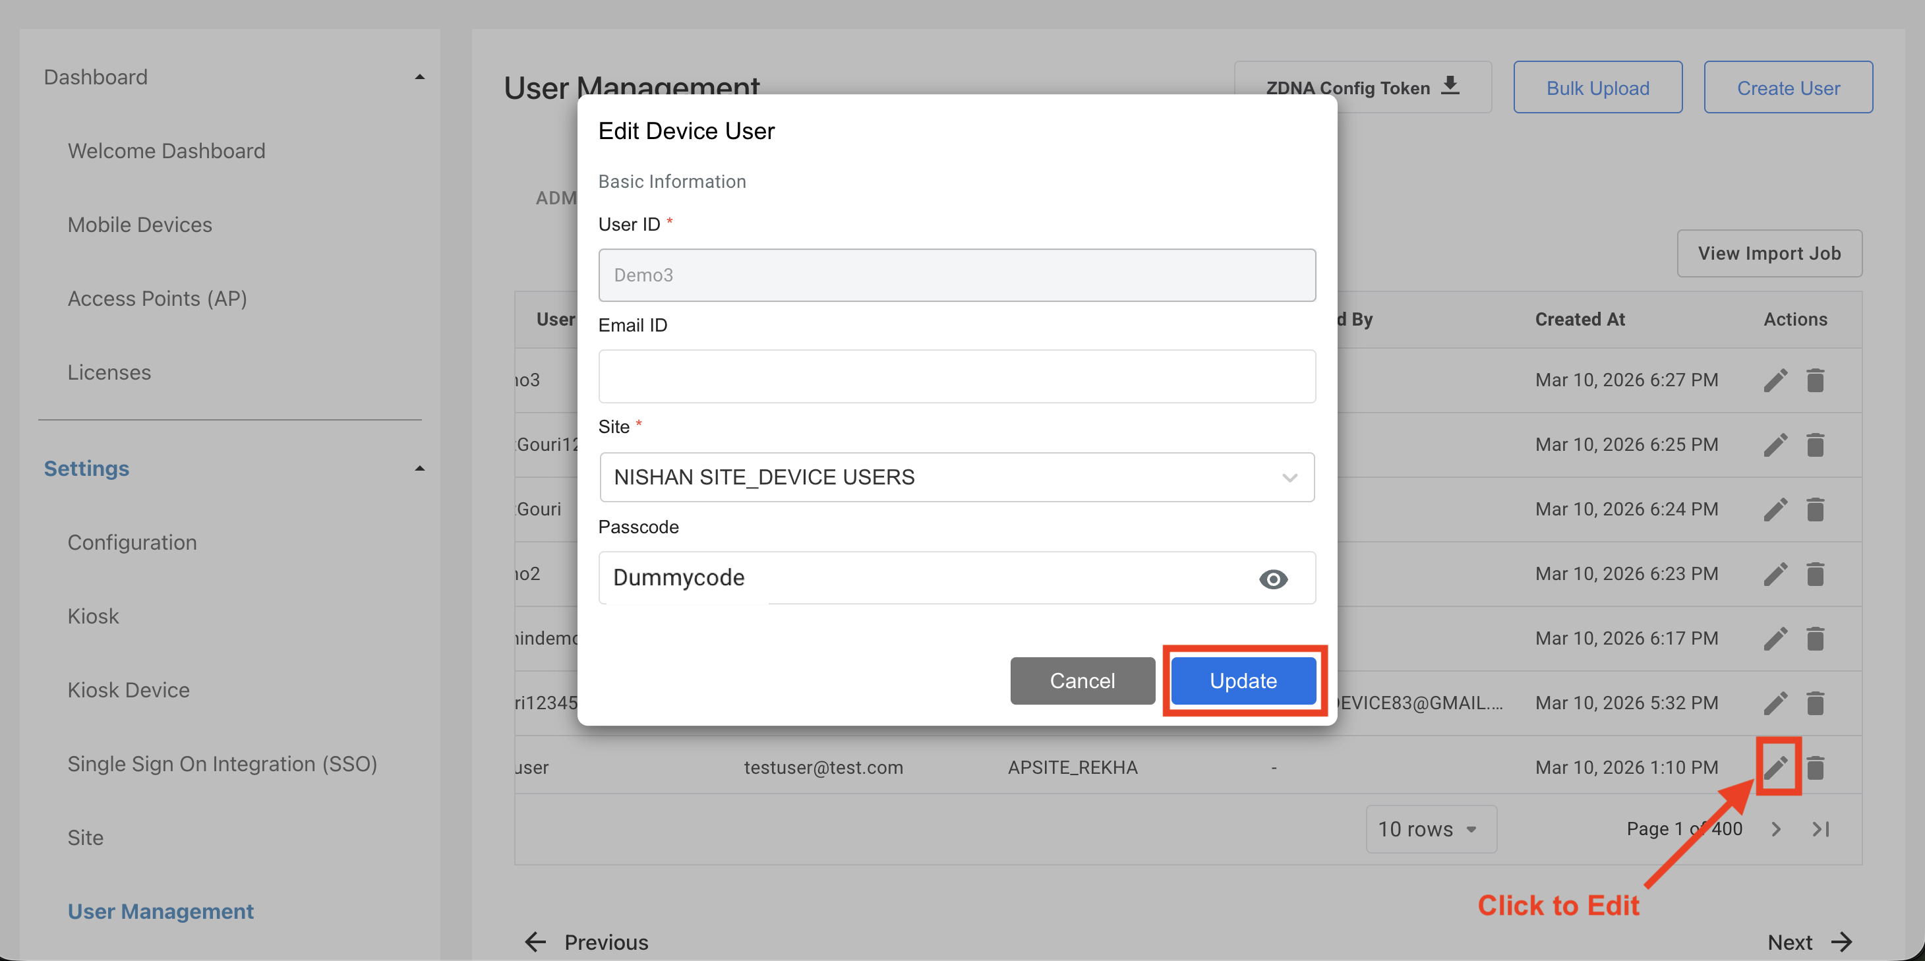
Task: Open Mobile Devices in the sidebar
Action: point(140,224)
